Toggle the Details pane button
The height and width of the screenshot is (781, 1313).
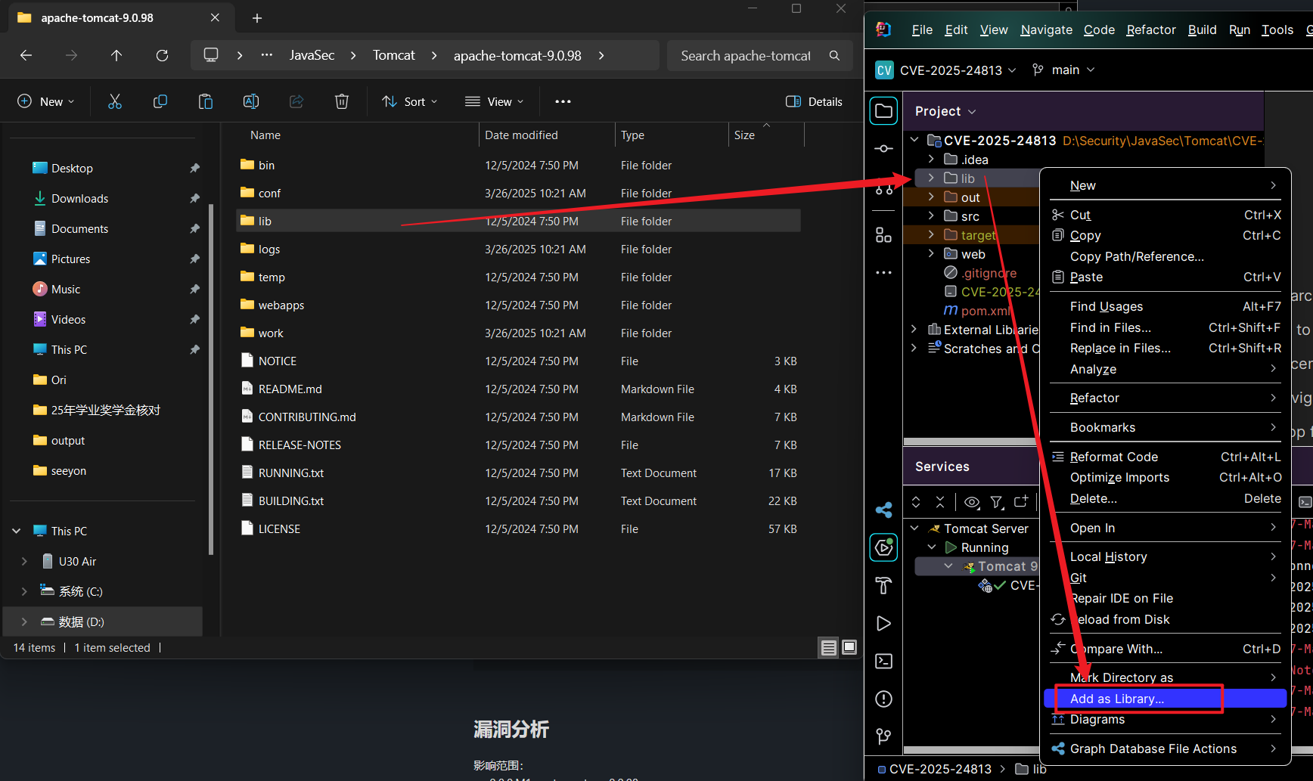point(814,101)
